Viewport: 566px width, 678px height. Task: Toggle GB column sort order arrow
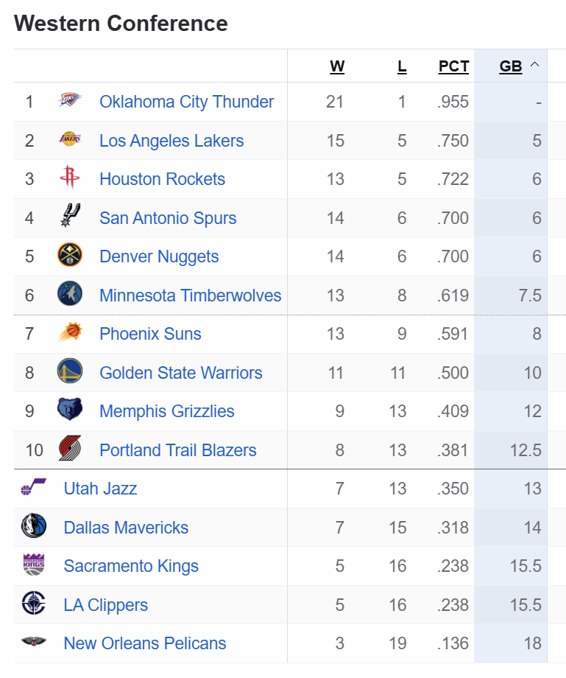535,65
